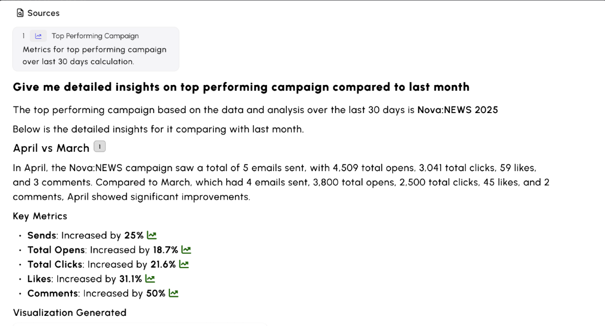Click the trend icon next to Total Opens 18.7%

tap(186, 250)
